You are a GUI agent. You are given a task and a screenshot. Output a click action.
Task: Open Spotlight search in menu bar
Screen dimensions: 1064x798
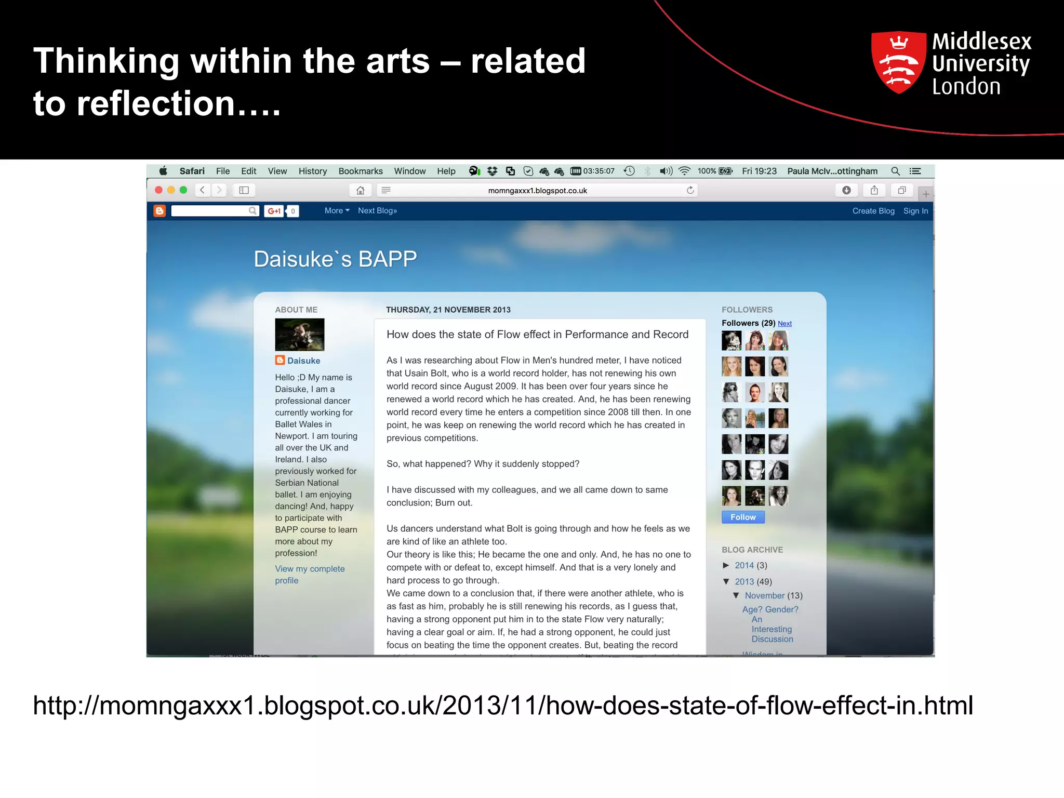[x=895, y=171]
